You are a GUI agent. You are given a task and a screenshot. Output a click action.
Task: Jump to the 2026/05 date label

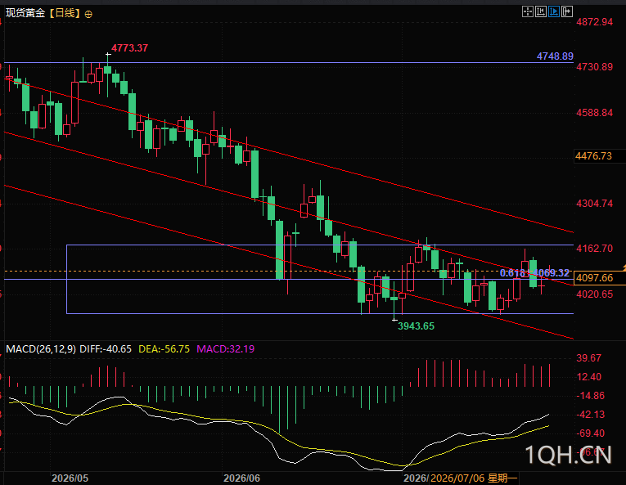[x=70, y=478]
